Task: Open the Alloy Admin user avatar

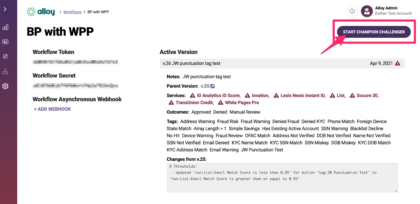Action: (x=367, y=11)
